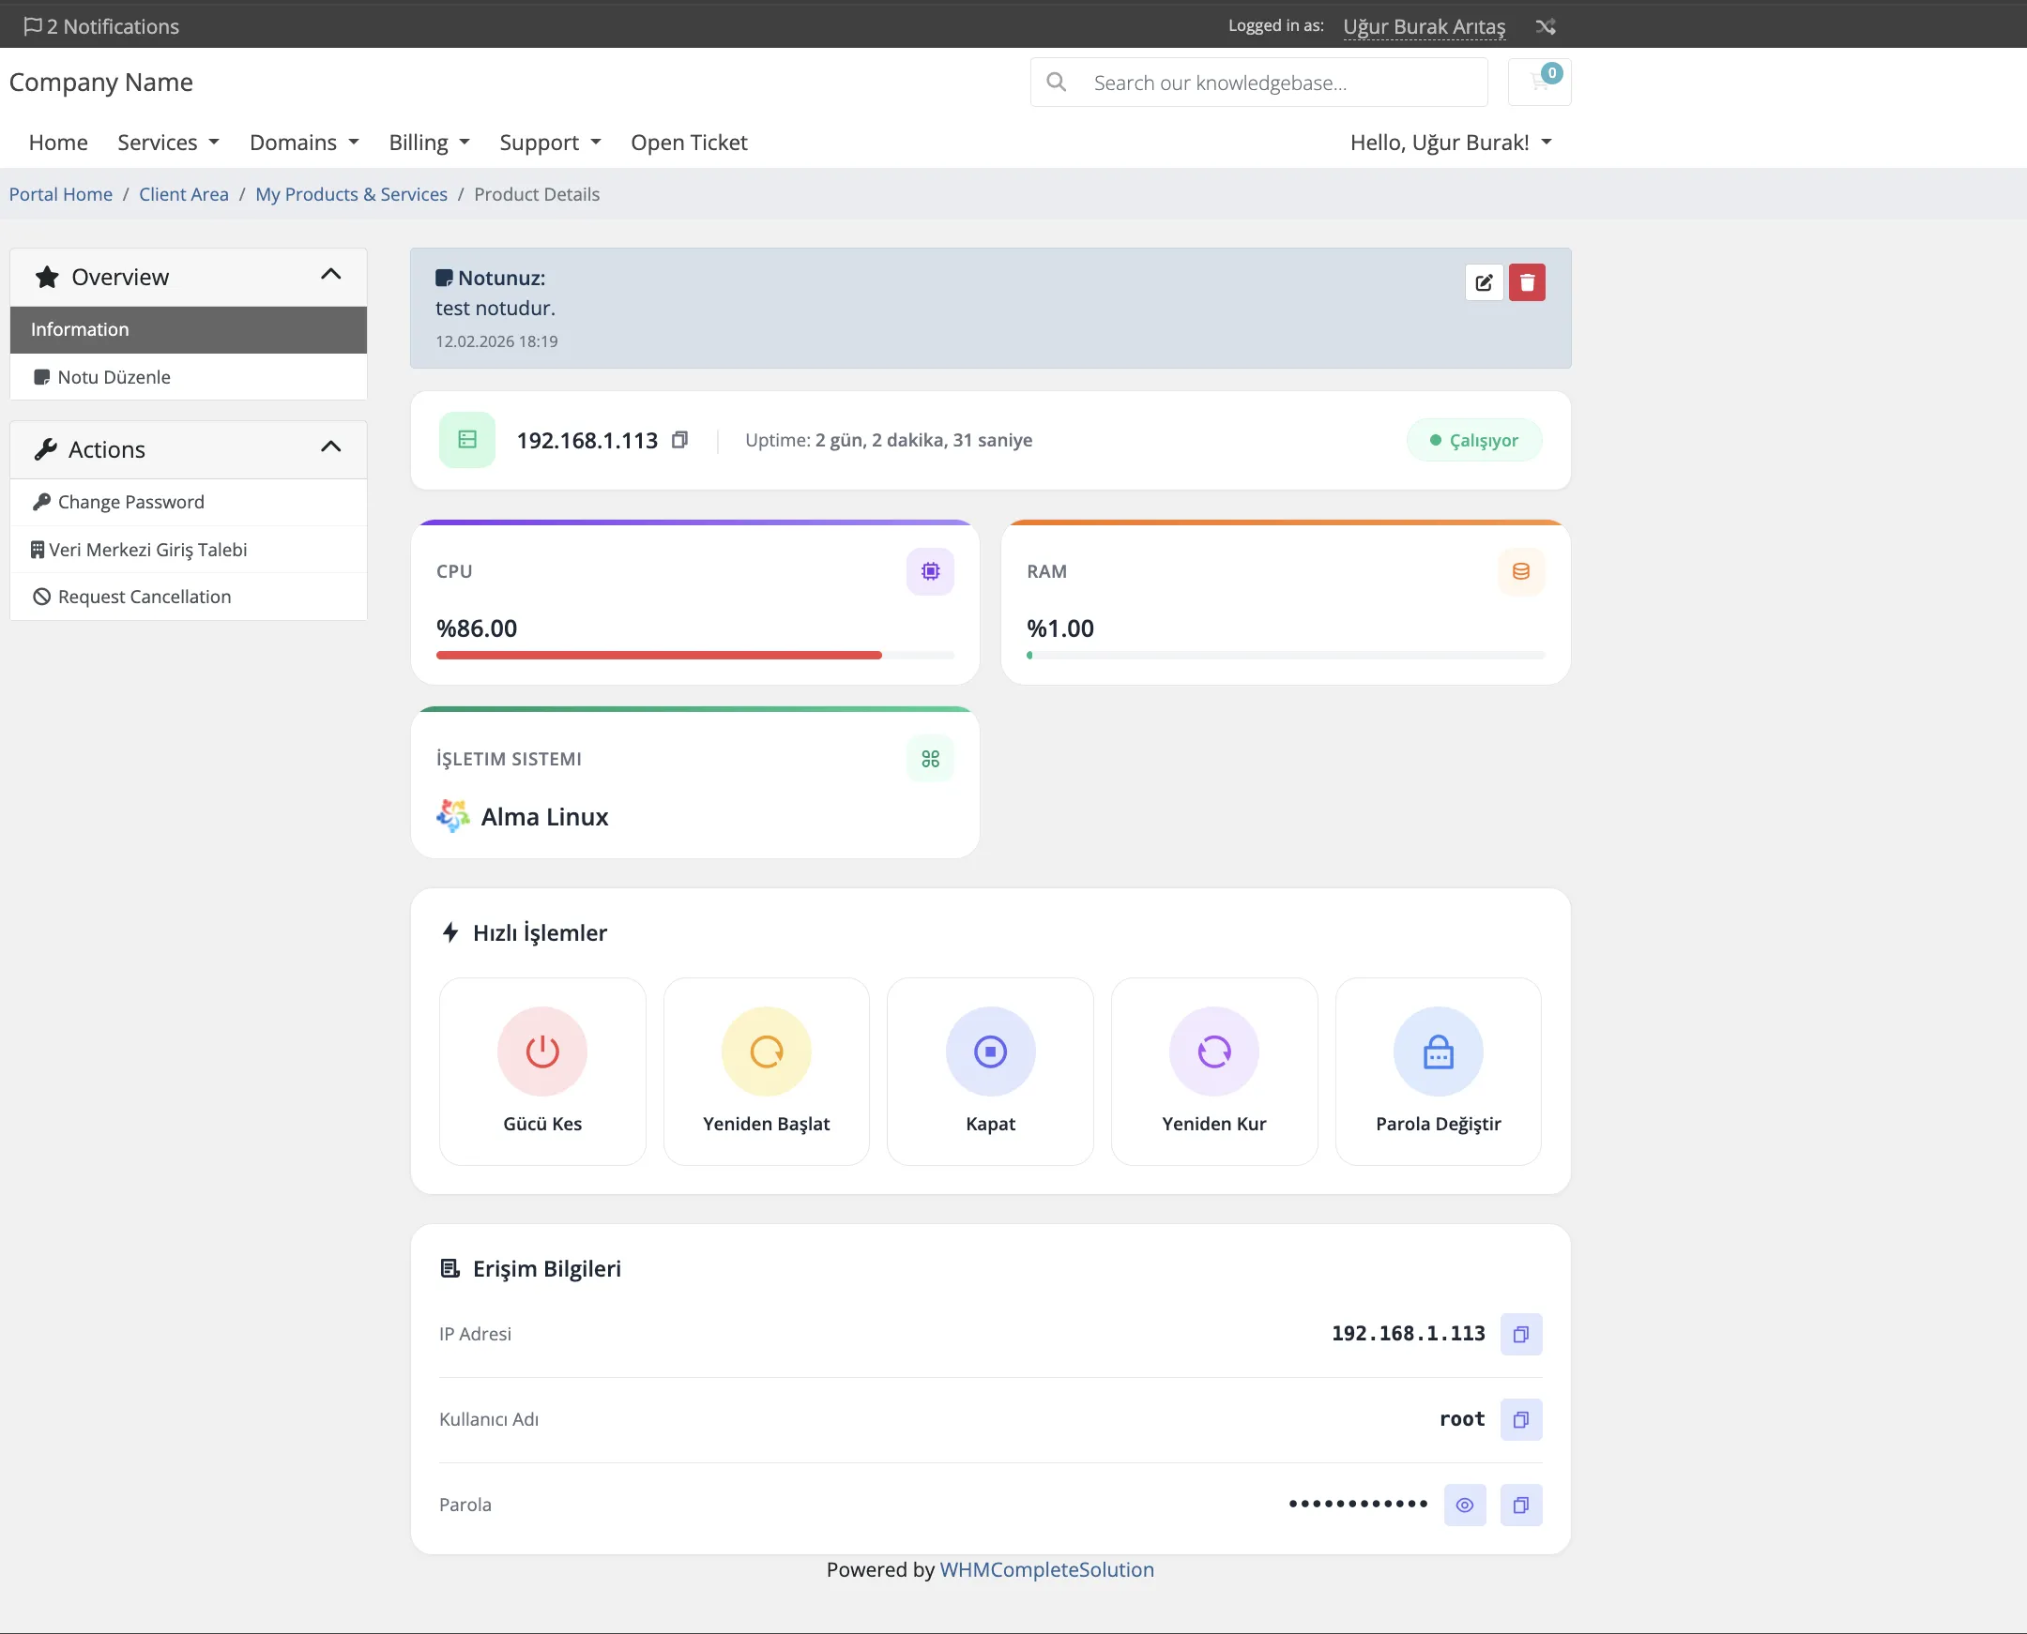Collapse the Actions panel chevron
Image resolution: width=2027 pixels, height=1634 pixels.
pyautogui.click(x=330, y=446)
